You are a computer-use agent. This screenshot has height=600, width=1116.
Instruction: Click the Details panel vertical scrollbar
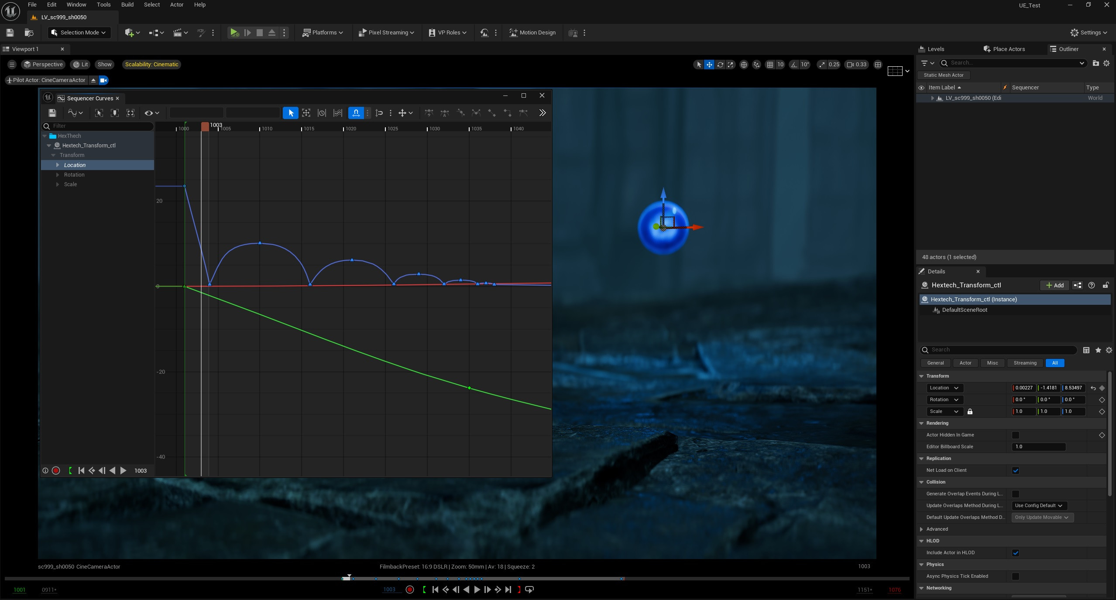1110,433
